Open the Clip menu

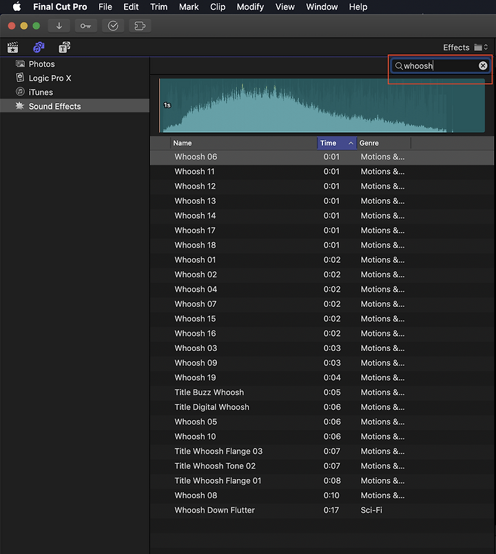[218, 7]
